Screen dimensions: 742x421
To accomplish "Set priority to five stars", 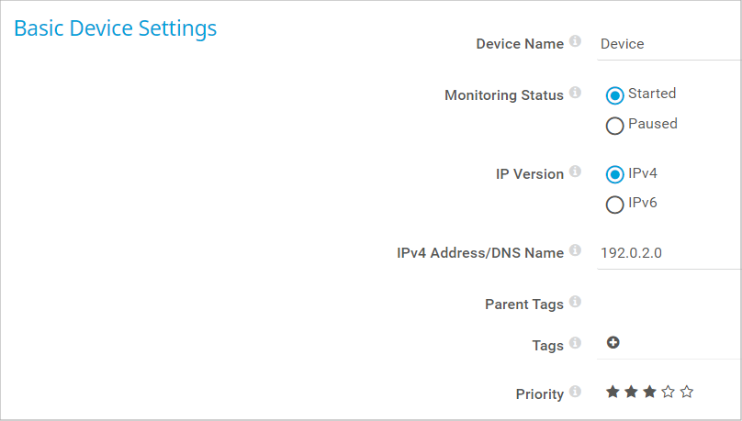I will click(687, 392).
